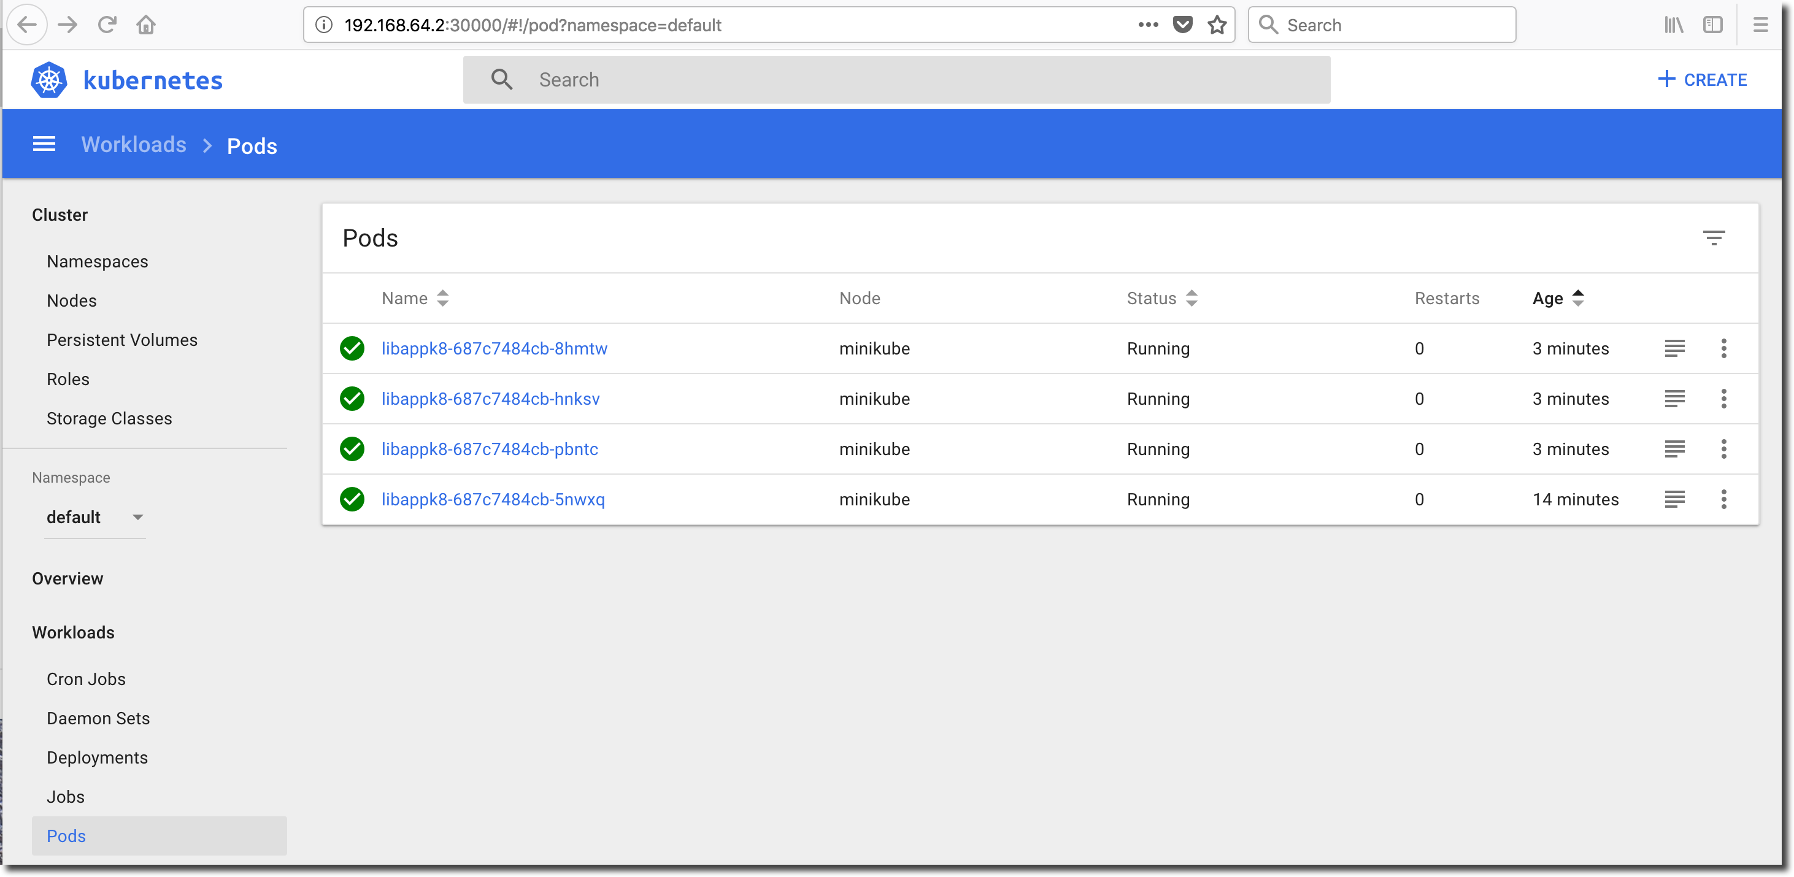The image size is (1794, 877).
Task: Open Jobs in the sidebar
Action: 66,796
